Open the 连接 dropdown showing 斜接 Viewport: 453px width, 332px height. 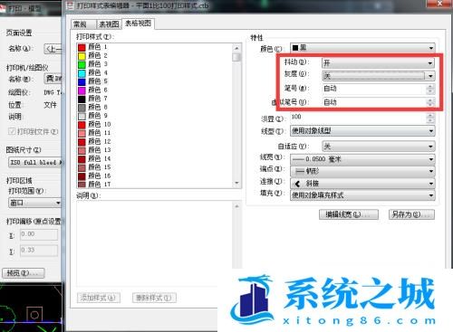[x=362, y=184]
